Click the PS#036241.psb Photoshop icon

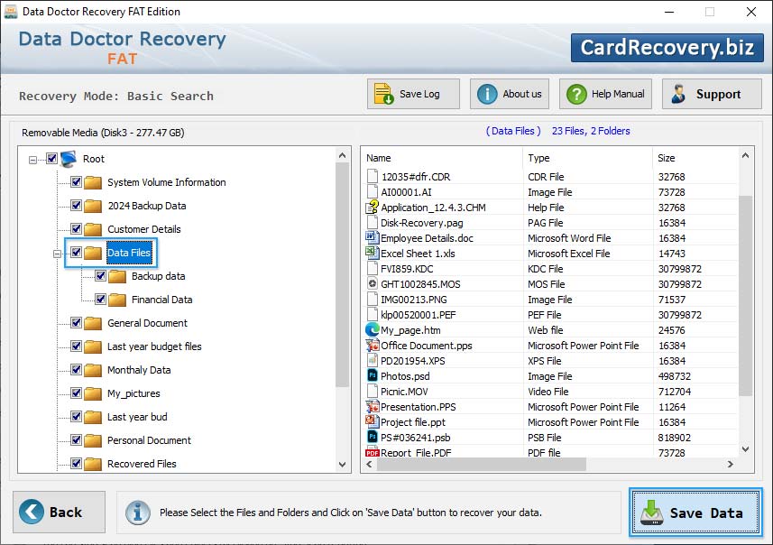373,437
